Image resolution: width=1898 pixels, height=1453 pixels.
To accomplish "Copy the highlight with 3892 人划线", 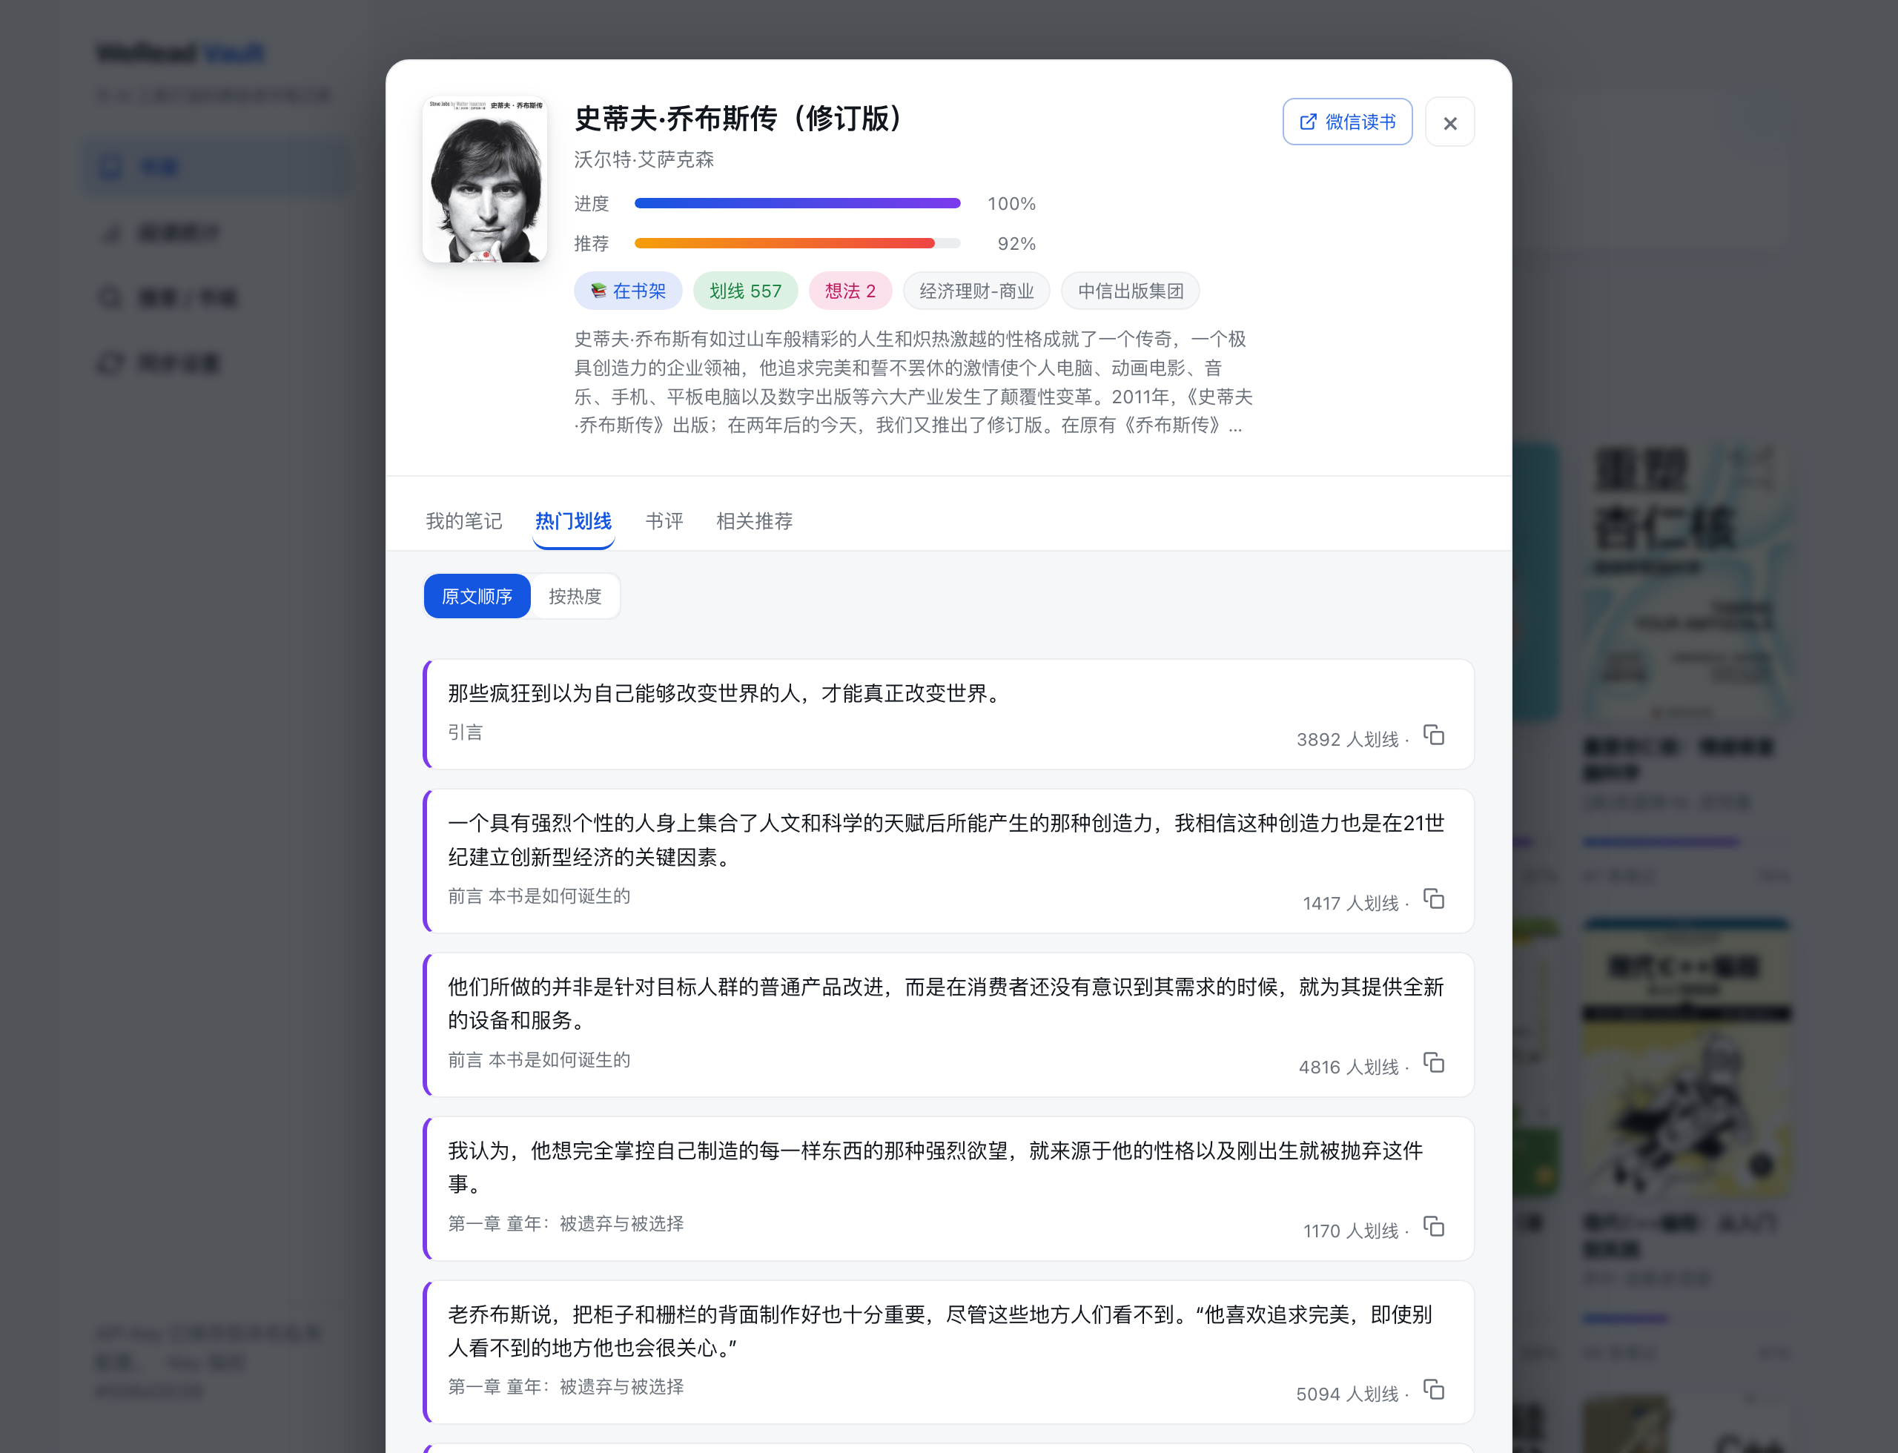I will click(1433, 735).
